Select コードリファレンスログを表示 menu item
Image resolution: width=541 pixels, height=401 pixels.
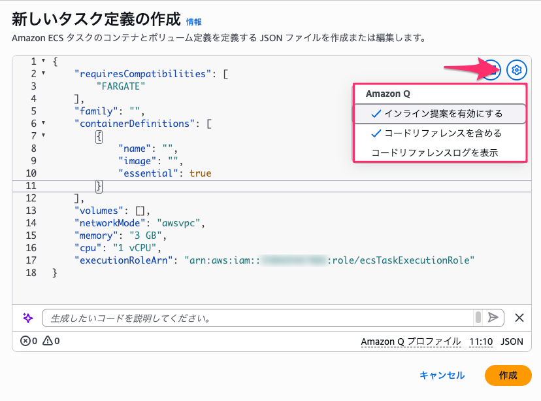440,152
